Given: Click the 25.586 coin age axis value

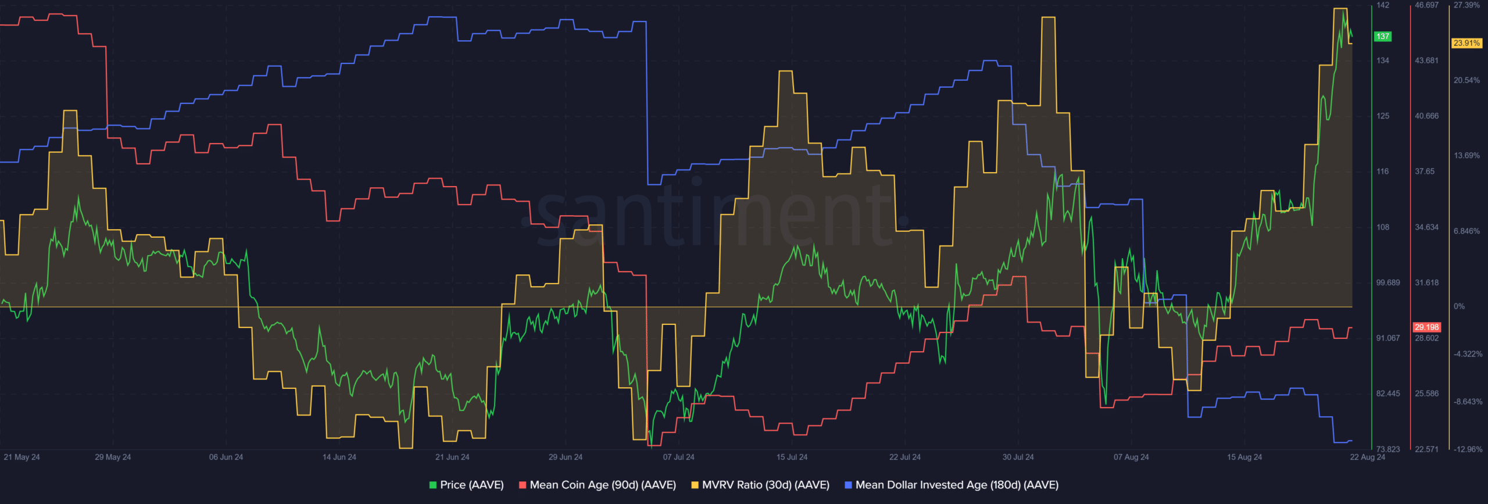Looking at the screenshot, I should (1427, 394).
